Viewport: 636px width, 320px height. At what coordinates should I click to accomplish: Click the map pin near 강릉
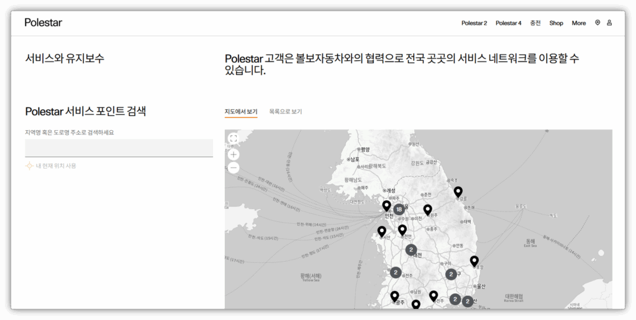(x=458, y=192)
